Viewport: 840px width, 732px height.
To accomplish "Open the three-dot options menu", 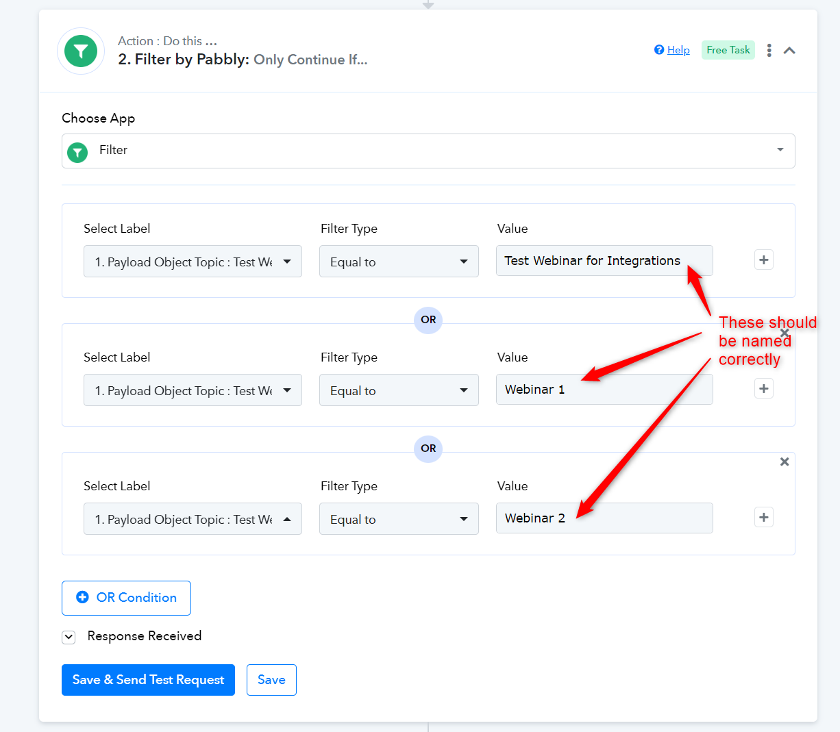I will [769, 50].
